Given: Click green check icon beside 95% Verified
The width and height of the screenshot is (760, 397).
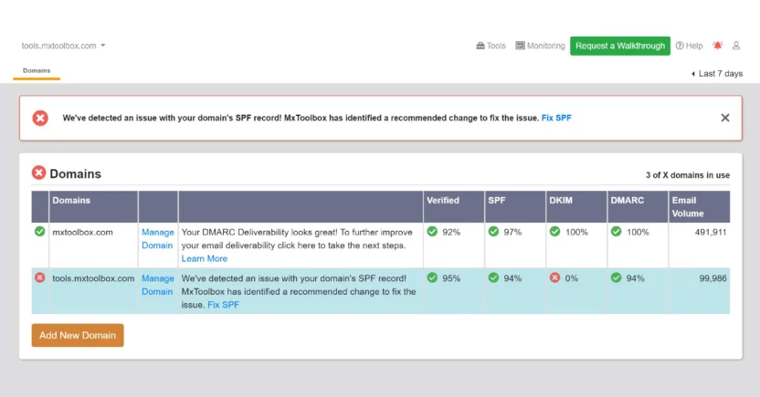Looking at the screenshot, I should coord(432,277).
